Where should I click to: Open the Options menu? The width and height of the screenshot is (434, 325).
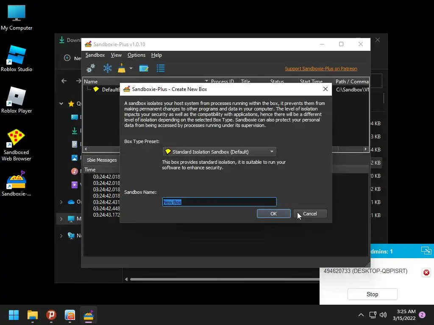point(136,55)
